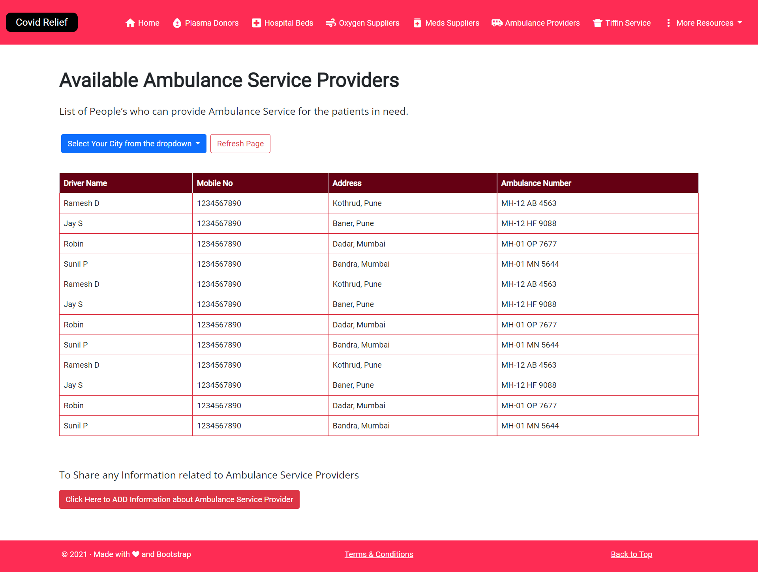Open the Tiffin Service nav link
758x572 pixels.
628,23
